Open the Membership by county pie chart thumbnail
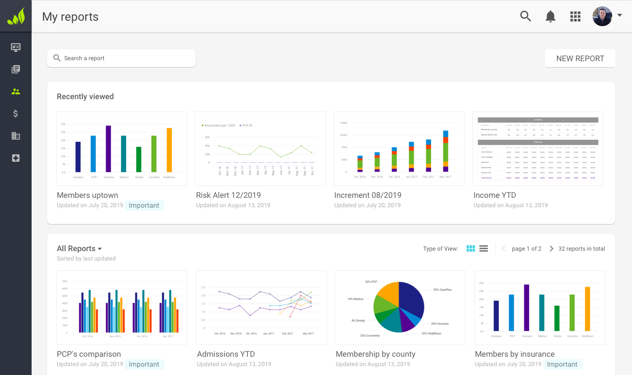632x375 pixels. 400,307
